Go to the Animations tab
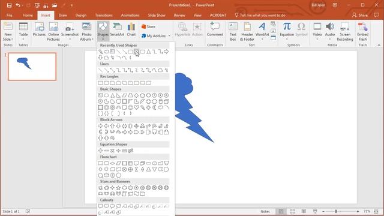The image size is (384, 216). click(130, 15)
